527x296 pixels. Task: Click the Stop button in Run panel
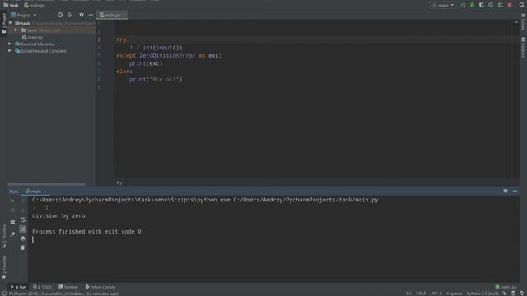coord(12,210)
